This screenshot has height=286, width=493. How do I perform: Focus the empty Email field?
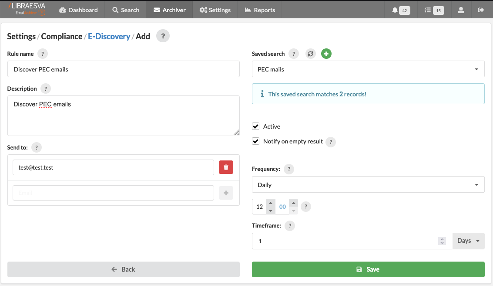113,193
